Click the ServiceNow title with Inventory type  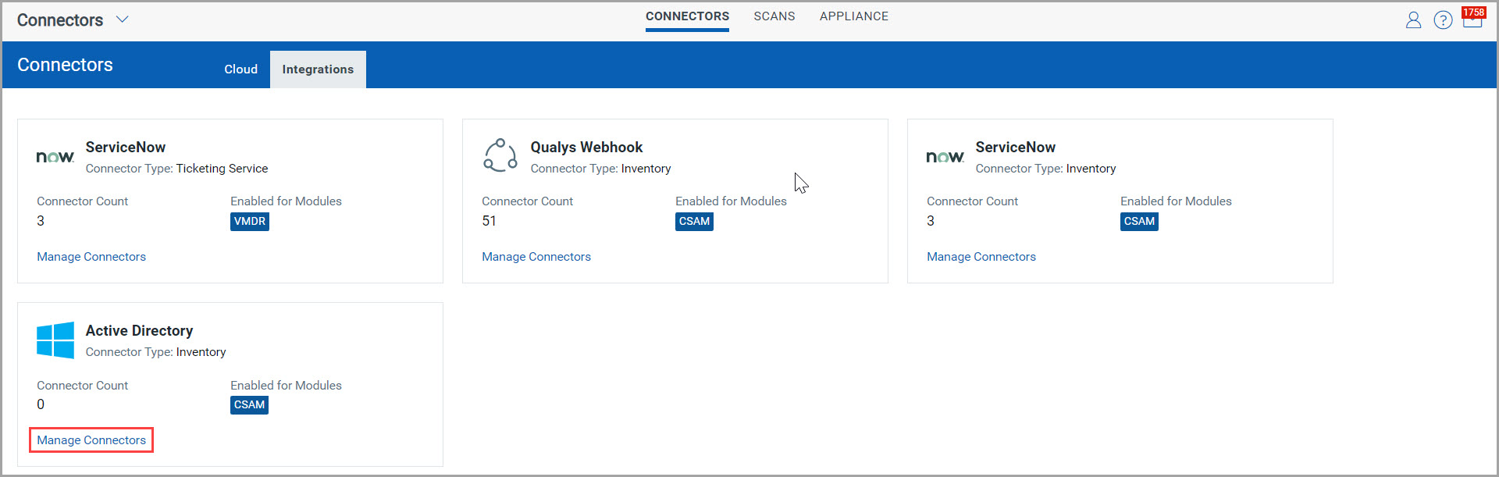pos(1015,148)
